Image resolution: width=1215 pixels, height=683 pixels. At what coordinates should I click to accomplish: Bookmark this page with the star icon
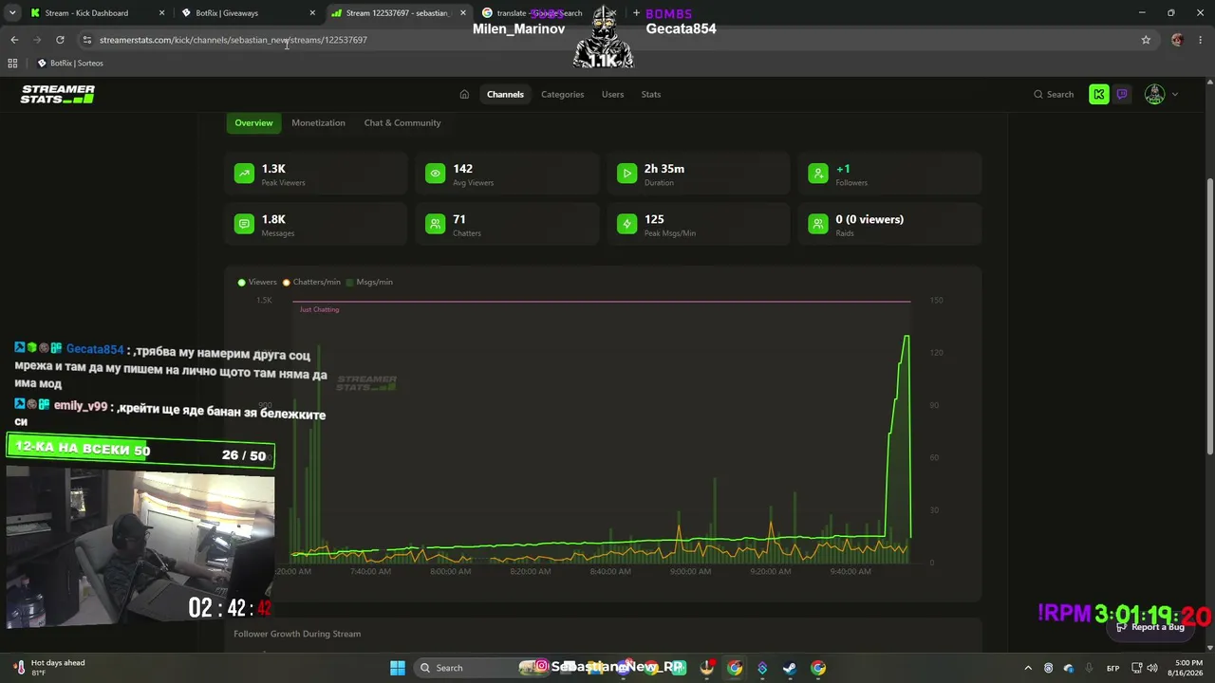1146,40
